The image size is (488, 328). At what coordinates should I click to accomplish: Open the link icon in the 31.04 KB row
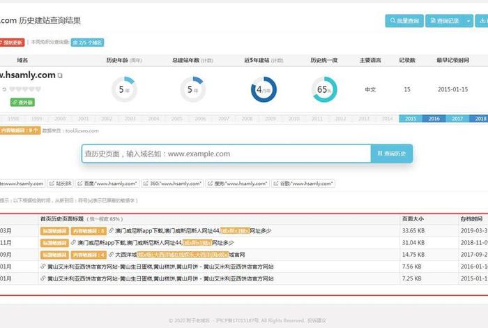tap(73, 243)
